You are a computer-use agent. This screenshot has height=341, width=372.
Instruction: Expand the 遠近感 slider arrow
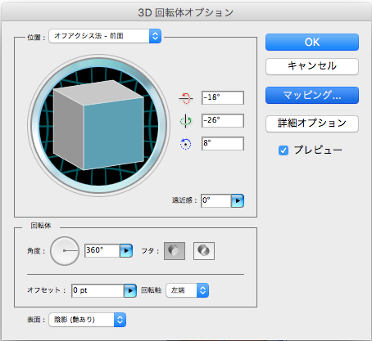click(x=238, y=201)
